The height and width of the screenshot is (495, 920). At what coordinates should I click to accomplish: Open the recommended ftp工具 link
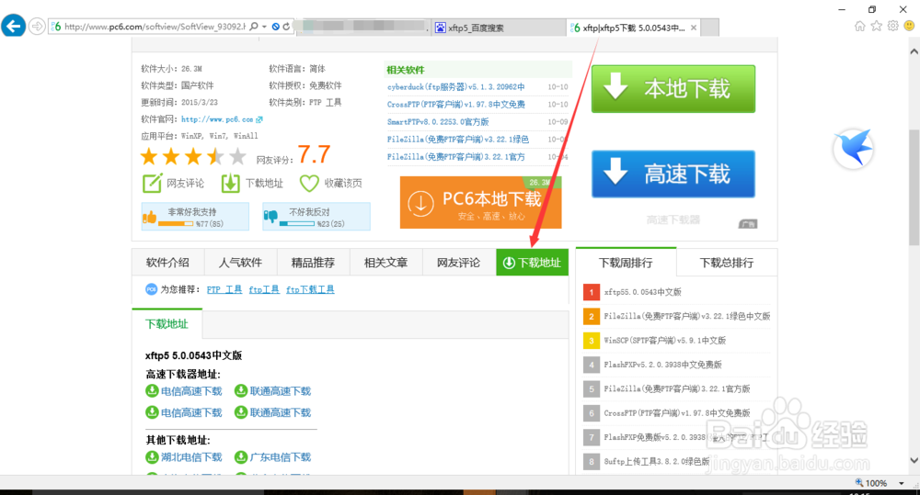tap(264, 289)
